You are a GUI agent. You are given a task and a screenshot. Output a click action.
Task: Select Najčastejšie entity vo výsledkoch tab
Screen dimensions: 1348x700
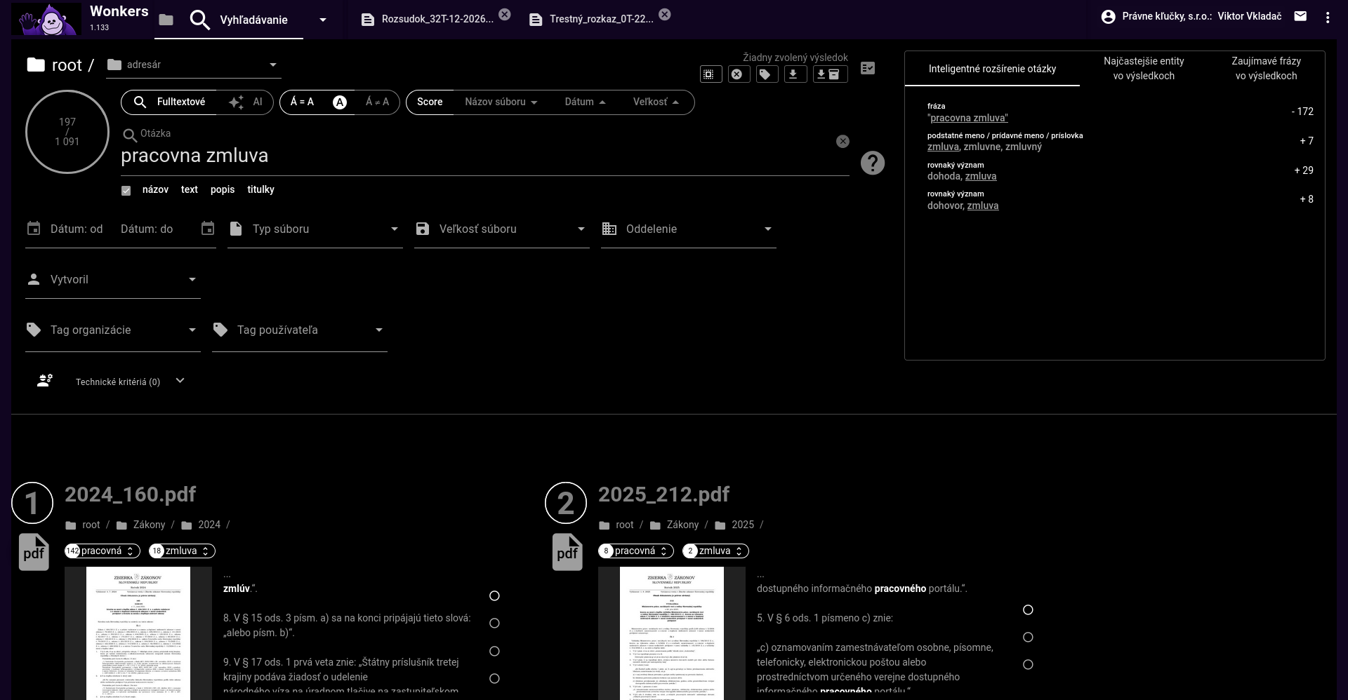coord(1144,69)
